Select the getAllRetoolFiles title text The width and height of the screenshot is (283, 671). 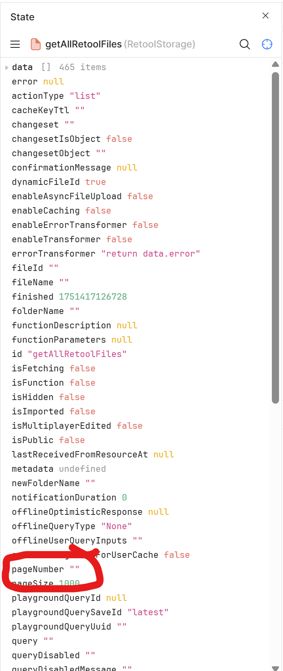click(83, 44)
